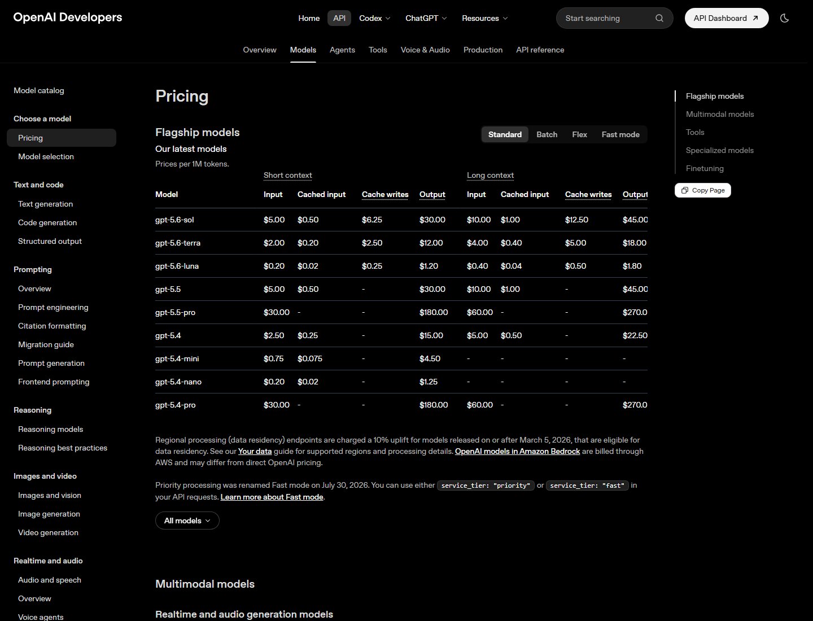The image size is (813, 621).
Task: Open the API Dashboard button
Action: (726, 18)
